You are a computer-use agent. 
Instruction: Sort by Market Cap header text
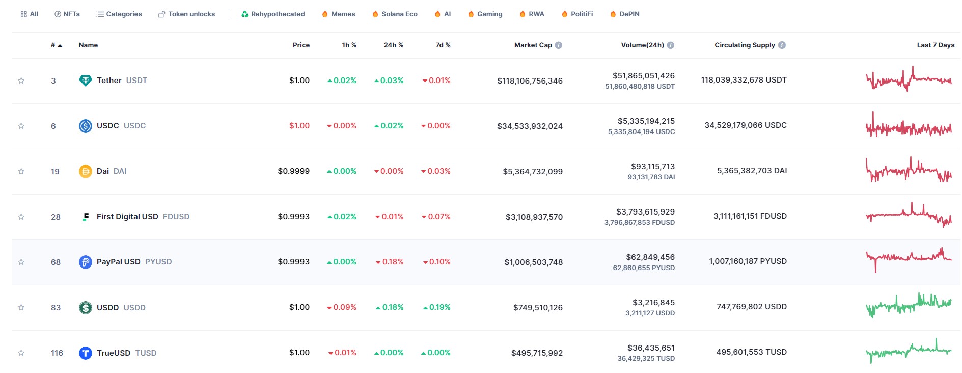pos(533,45)
